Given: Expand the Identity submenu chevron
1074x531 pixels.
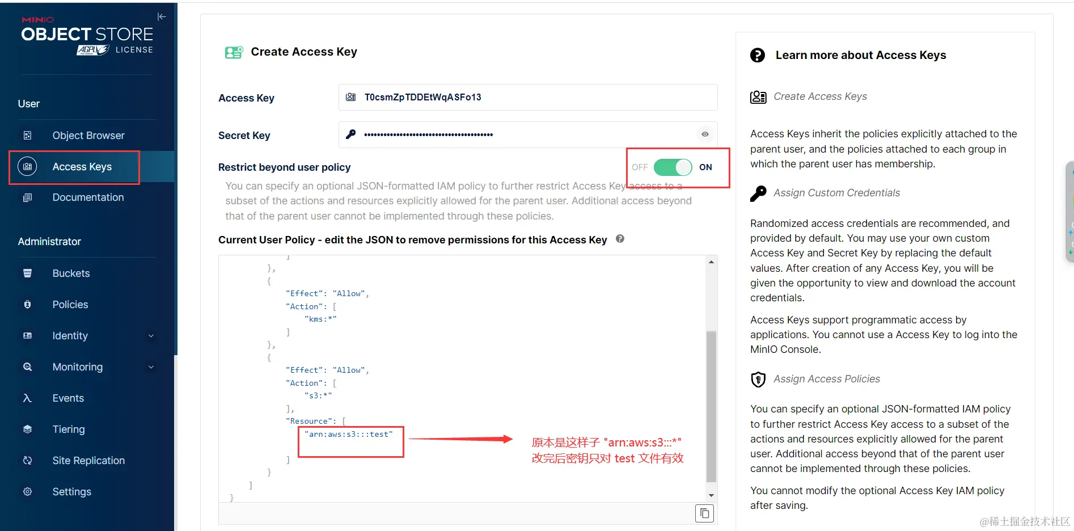Looking at the screenshot, I should coord(151,336).
